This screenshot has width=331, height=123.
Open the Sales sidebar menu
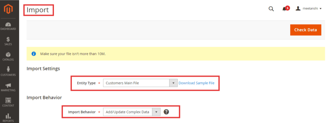tap(8, 42)
